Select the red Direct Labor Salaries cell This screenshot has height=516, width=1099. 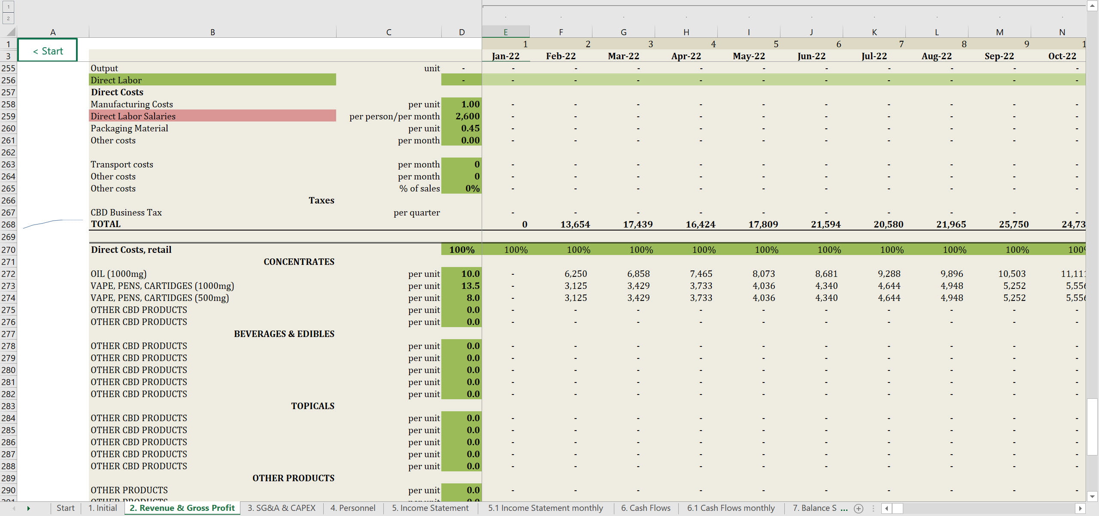tap(213, 116)
